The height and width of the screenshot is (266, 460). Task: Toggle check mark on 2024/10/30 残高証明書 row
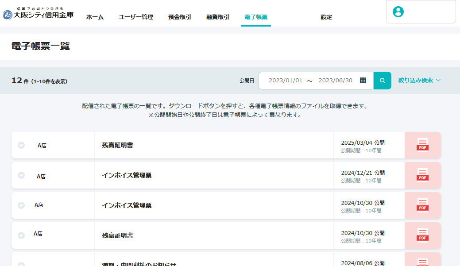pyautogui.click(x=21, y=235)
